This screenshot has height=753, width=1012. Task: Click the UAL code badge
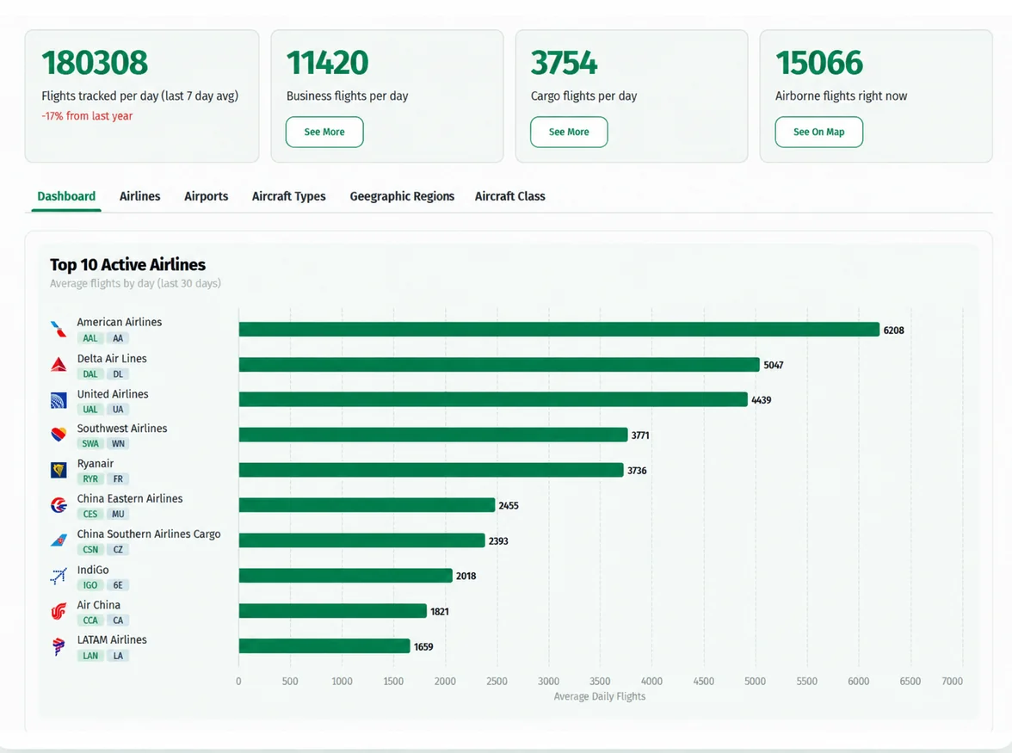90,409
